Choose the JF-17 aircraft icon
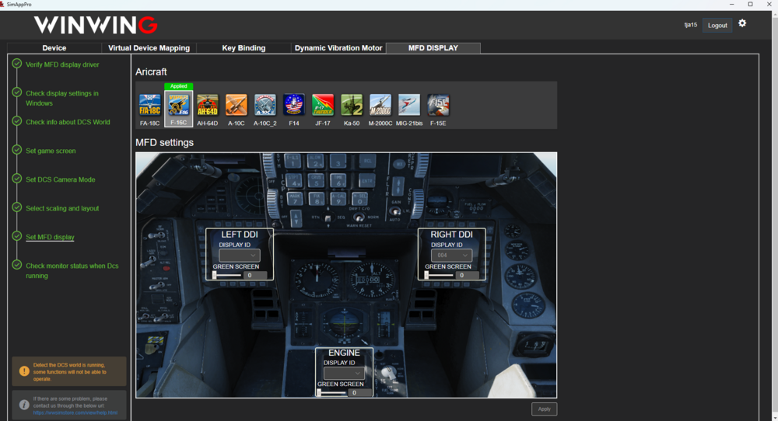Image resolution: width=778 pixels, height=421 pixels. tap(323, 106)
